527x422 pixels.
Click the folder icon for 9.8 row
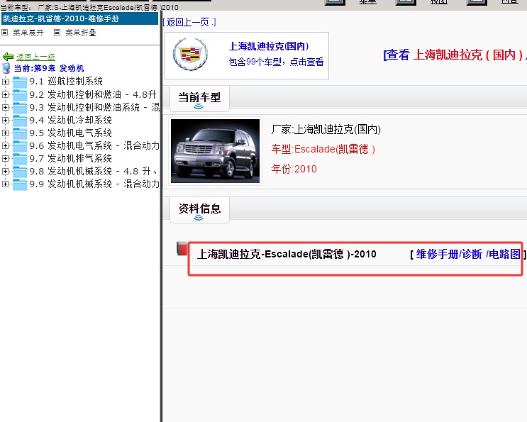pyautogui.click(x=20, y=172)
